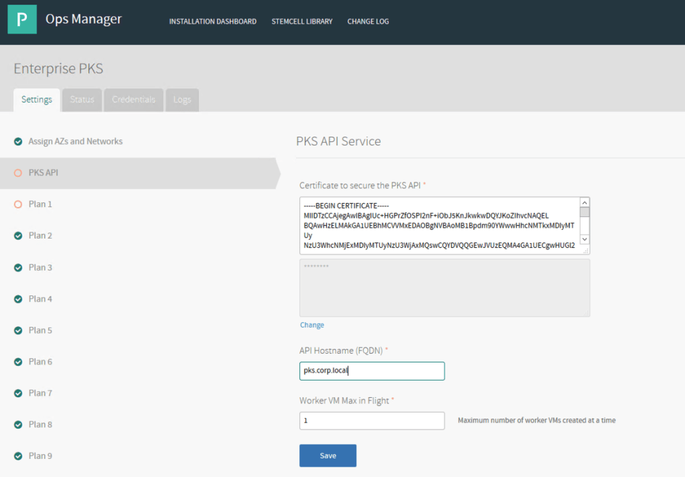Switch to the Status tab
This screenshot has height=477, width=685.
(x=82, y=100)
